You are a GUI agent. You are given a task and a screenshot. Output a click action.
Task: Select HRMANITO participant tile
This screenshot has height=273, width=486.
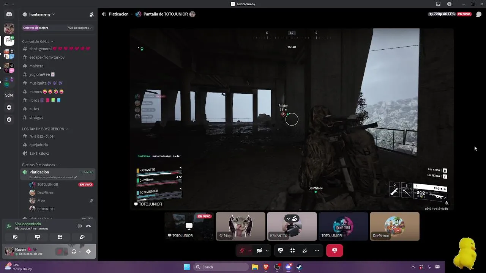coord(292,226)
